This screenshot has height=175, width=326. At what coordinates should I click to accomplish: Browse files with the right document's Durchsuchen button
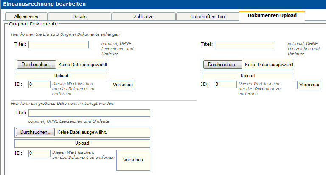(x=222, y=65)
